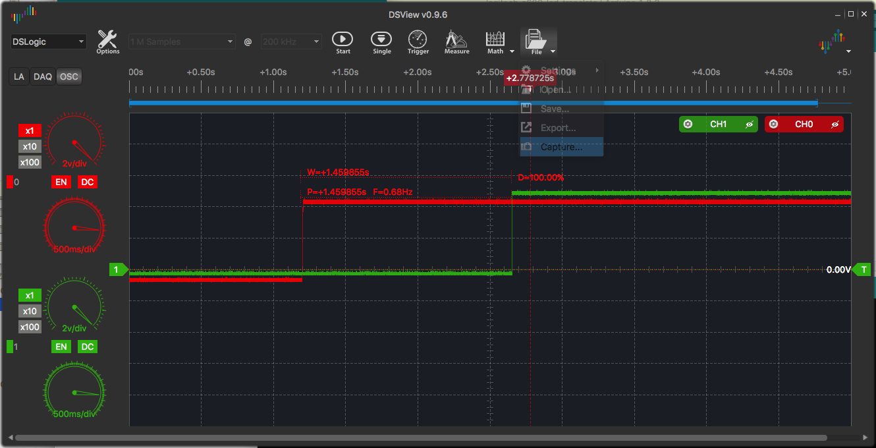Select the green channel x10 probe button
876x448 pixels.
[x=30, y=311]
